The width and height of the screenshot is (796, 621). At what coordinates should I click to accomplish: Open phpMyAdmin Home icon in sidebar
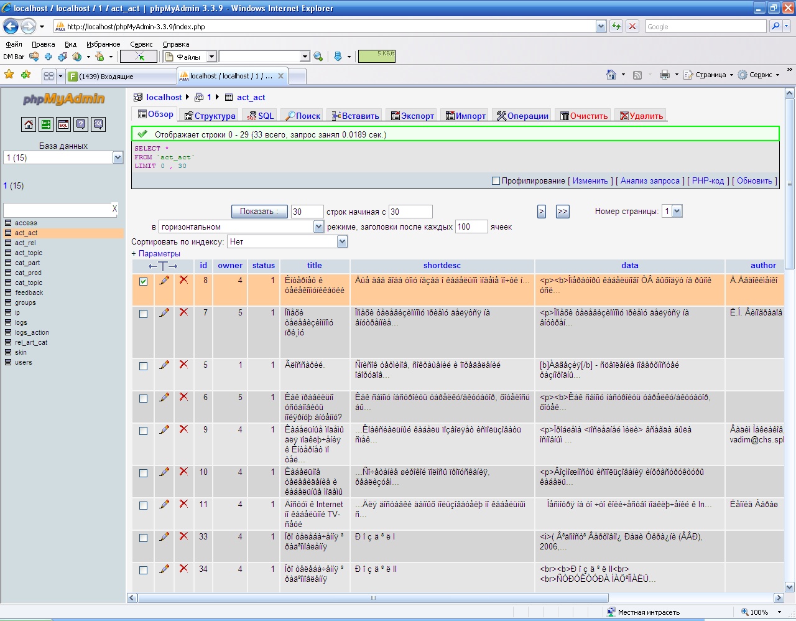tap(29, 124)
